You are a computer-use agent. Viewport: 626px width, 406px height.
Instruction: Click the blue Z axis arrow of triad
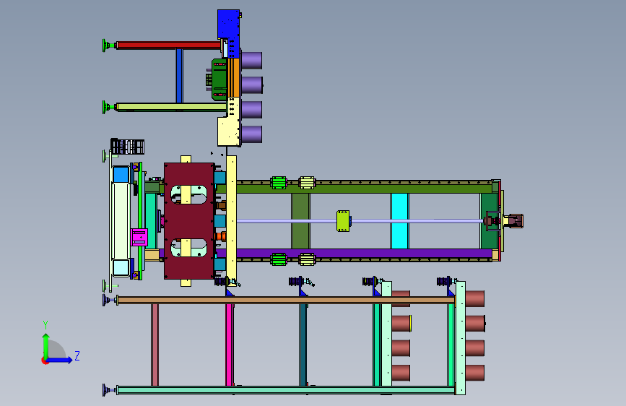[60, 360]
